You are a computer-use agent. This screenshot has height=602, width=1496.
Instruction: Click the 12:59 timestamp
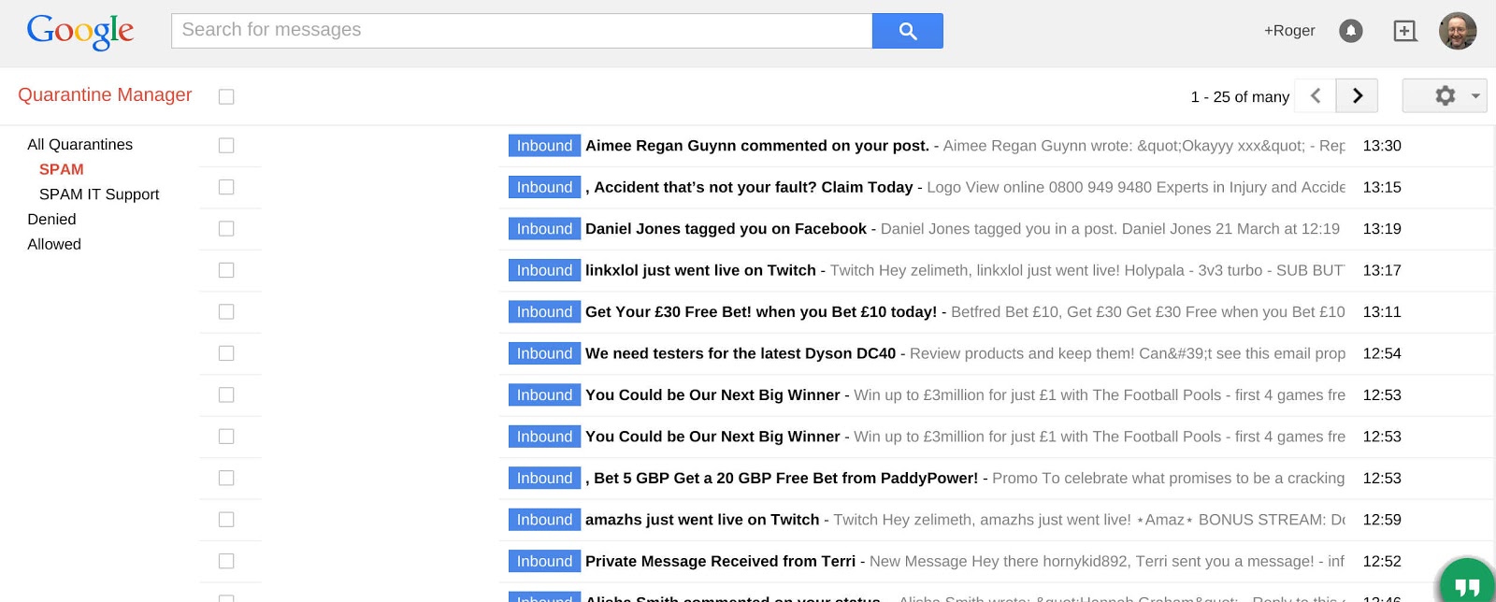(x=1382, y=520)
